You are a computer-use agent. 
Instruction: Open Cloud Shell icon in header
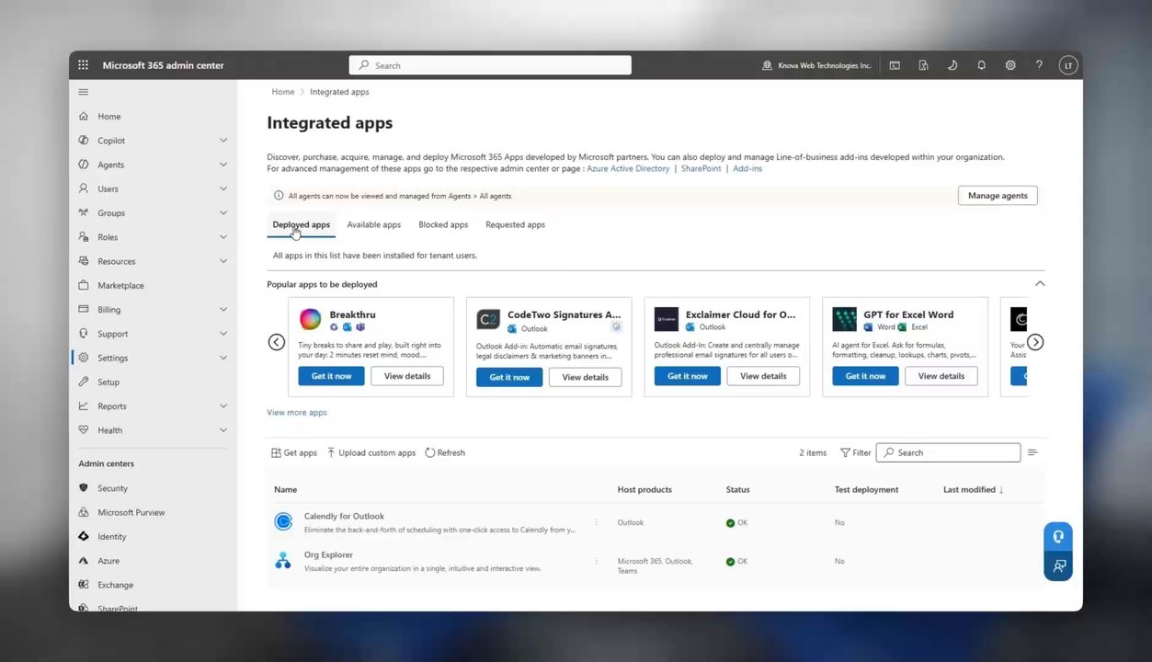point(894,65)
